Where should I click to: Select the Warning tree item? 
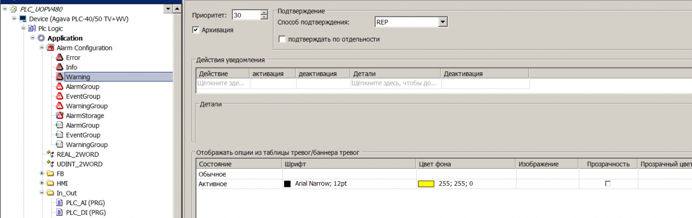pos(78,77)
